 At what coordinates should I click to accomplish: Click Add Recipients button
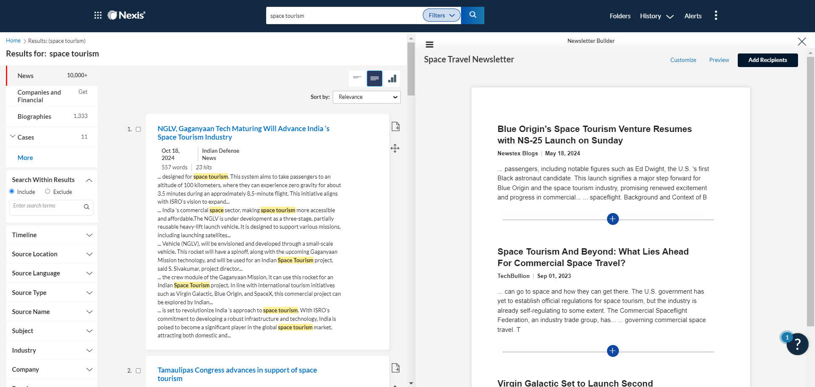coord(767,60)
